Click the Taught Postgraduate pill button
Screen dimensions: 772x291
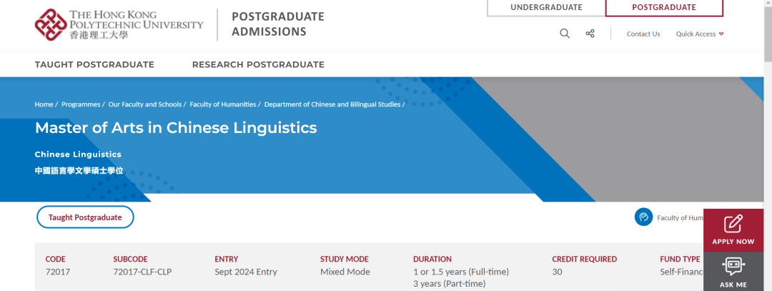pyautogui.click(x=85, y=217)
